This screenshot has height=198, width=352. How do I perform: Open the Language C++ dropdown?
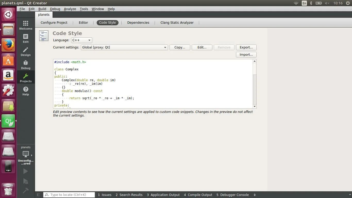[x=81, y=40]
